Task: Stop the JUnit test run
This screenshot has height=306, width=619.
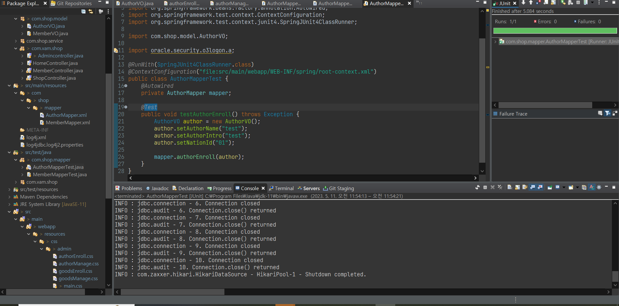Action: [578, 3]
